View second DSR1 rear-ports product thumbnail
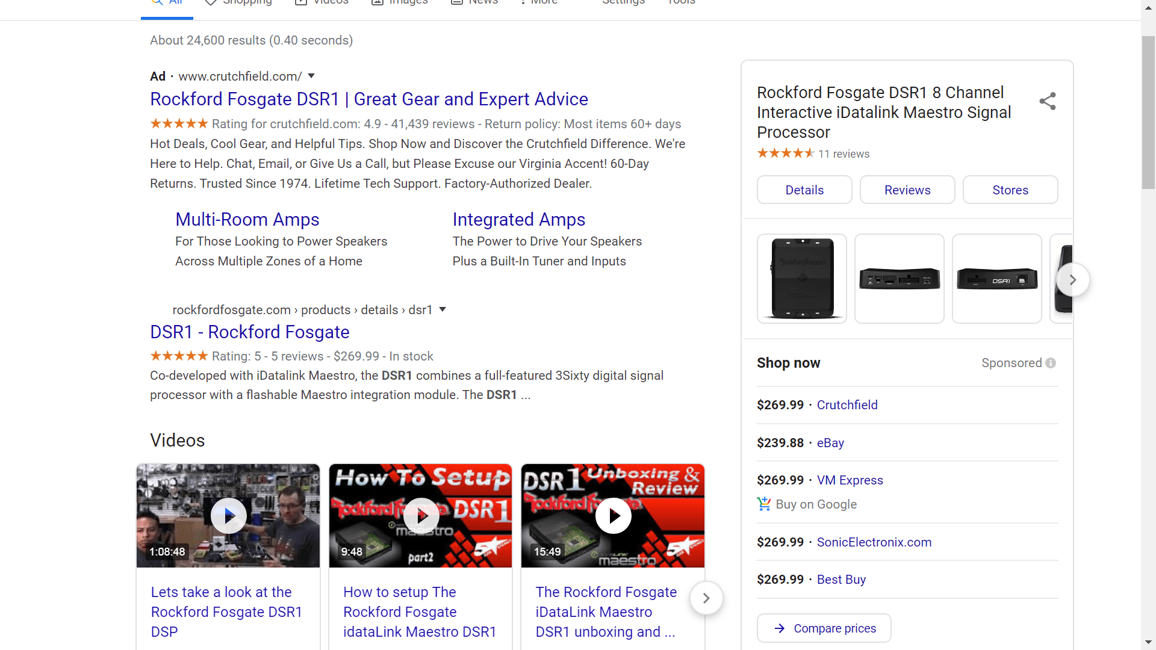1156x650 pixels. pyautogui.click(x=900, y=279)
